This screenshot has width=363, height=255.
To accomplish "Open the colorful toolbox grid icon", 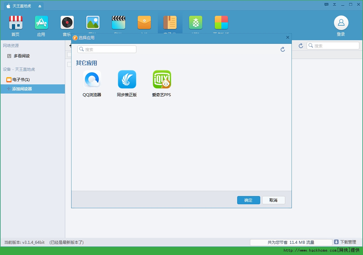I will (x=221, y=23).
